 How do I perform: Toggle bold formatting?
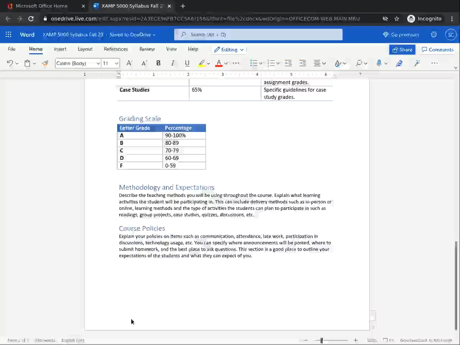(158, 63)
